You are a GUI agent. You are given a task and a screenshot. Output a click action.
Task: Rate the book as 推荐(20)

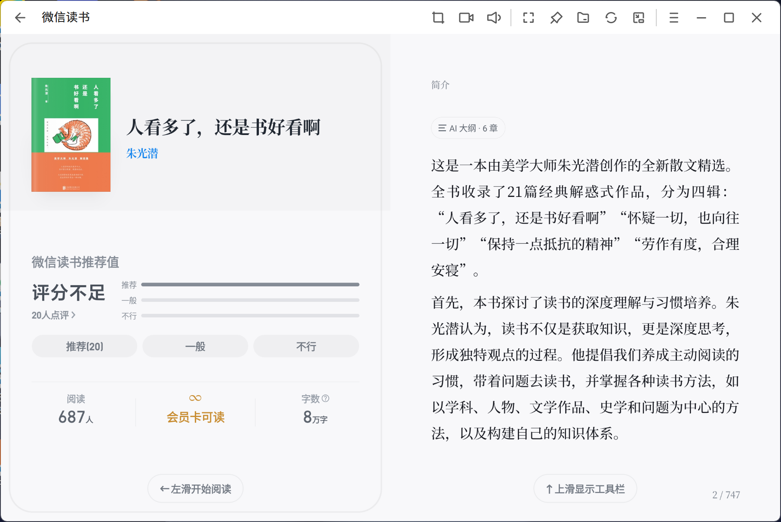[x=84, y=347]
